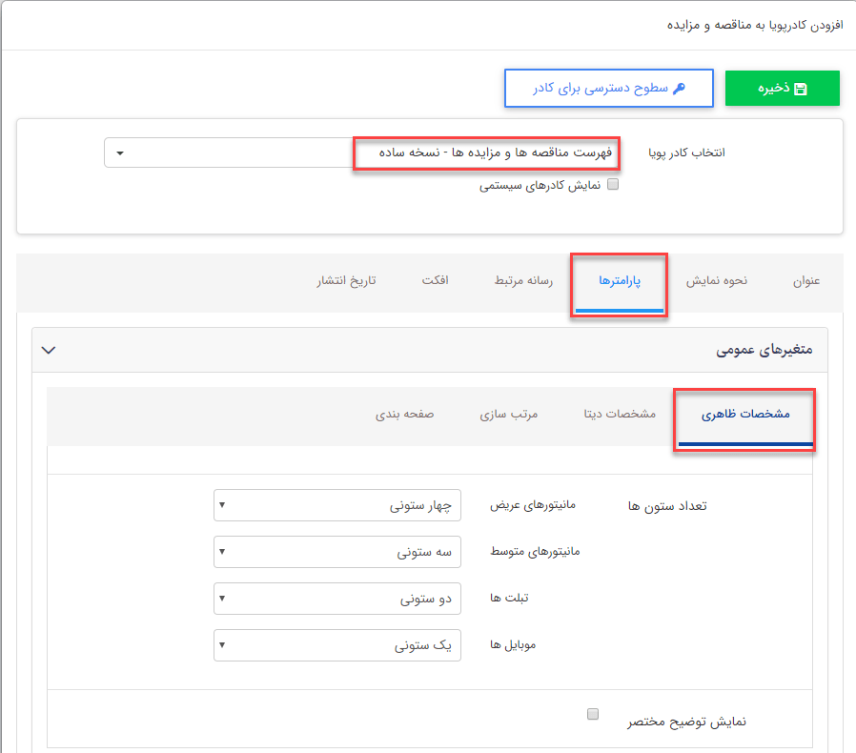The height and width of the screenshot is (753, 856).
Task: Open the انتخاب کادر پویا dropdown
Action: (361, 153)
